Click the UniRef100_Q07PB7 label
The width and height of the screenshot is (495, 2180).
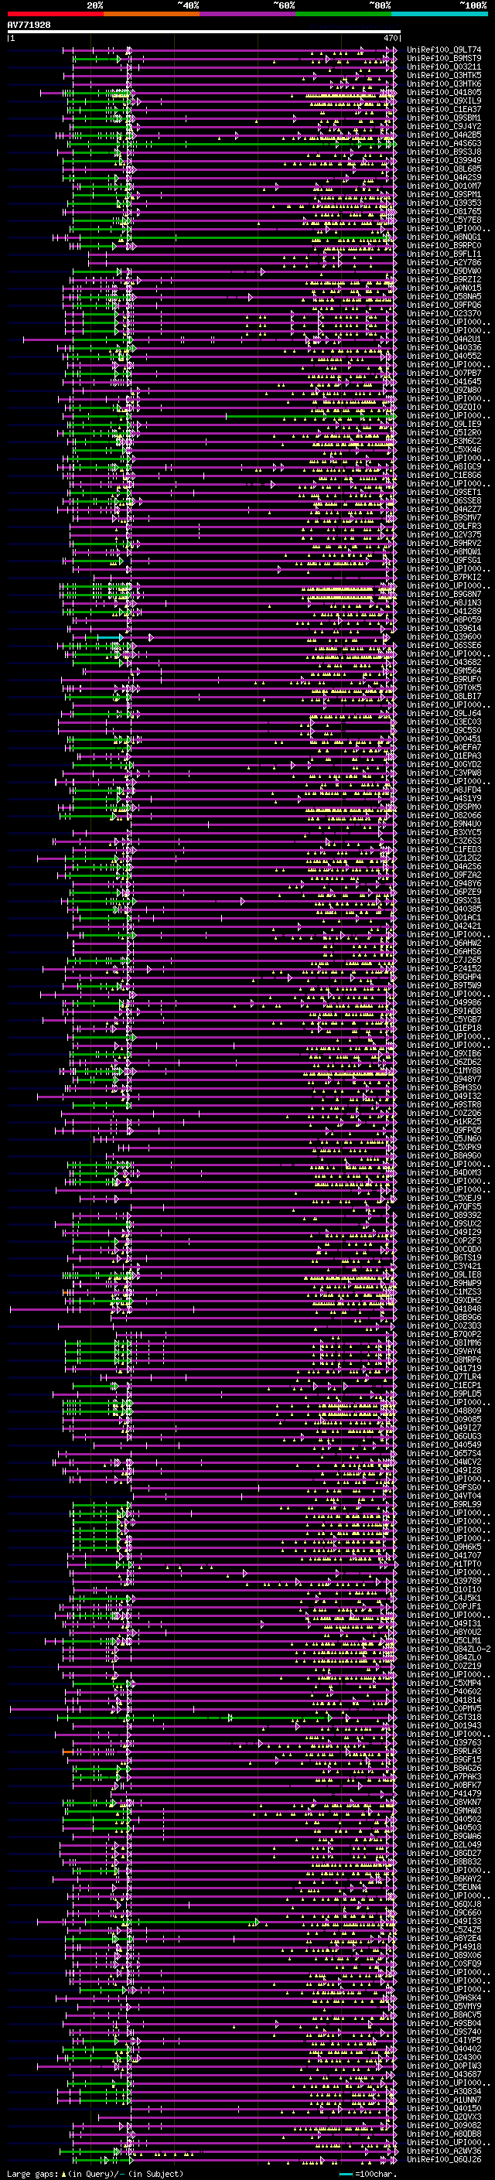444,374
